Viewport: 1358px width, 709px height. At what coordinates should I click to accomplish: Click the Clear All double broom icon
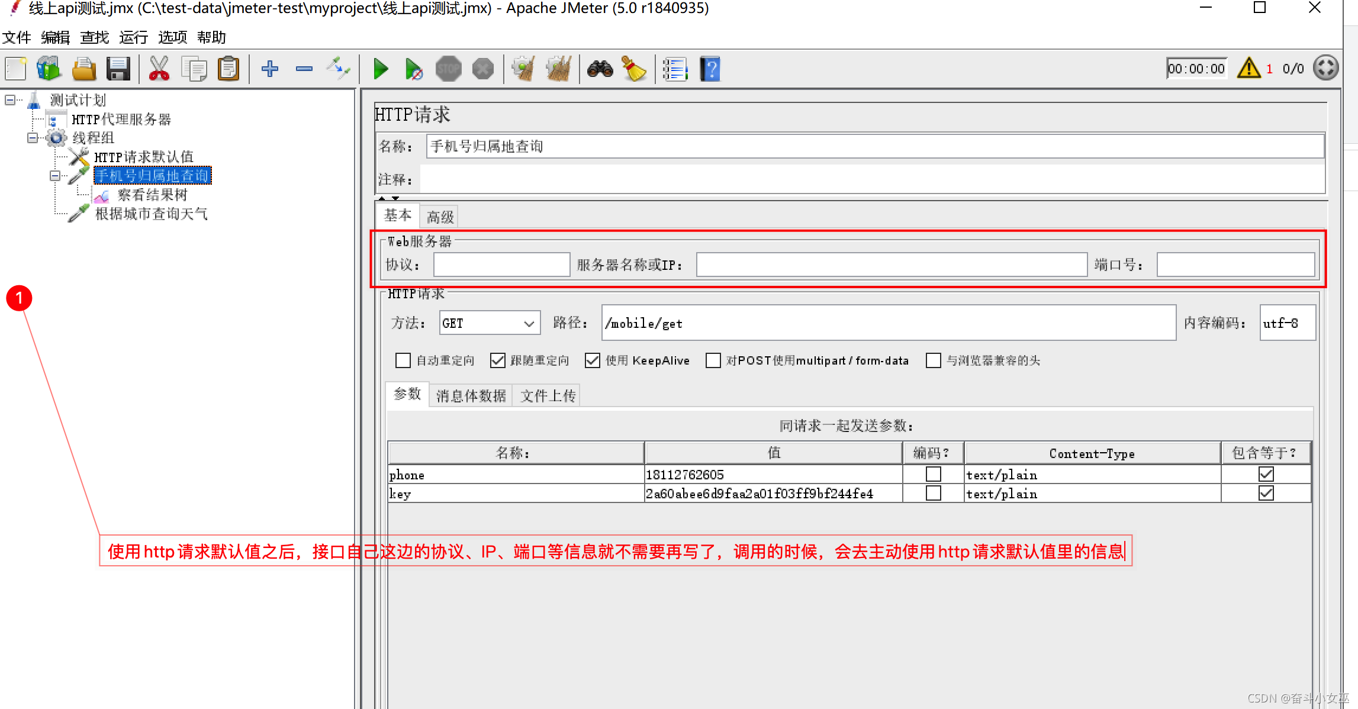[x=559, y=69]
